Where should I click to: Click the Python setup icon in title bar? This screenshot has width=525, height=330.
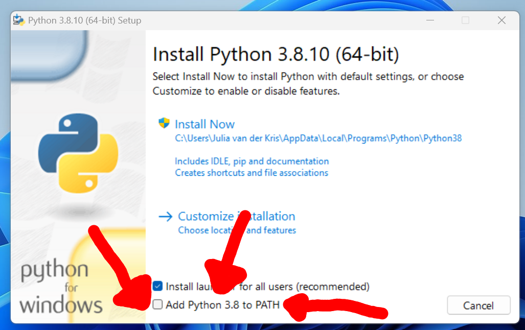click(19, 20)
